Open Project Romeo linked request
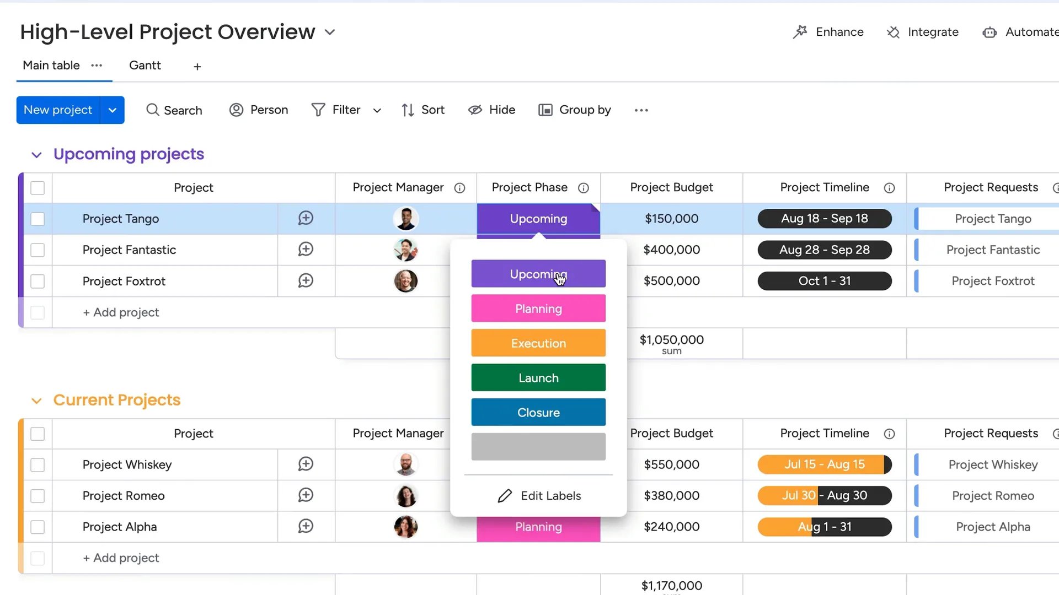Image resolution: width=1059 pixels, height=595 pixels. (993, 496)
